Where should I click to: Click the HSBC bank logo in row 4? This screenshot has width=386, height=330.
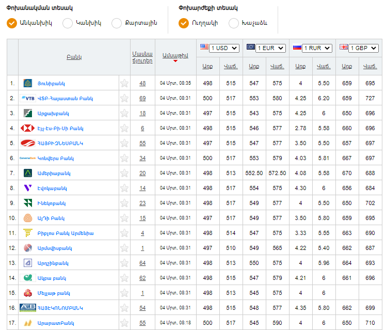pyautogui.click(x=28, y=128)
